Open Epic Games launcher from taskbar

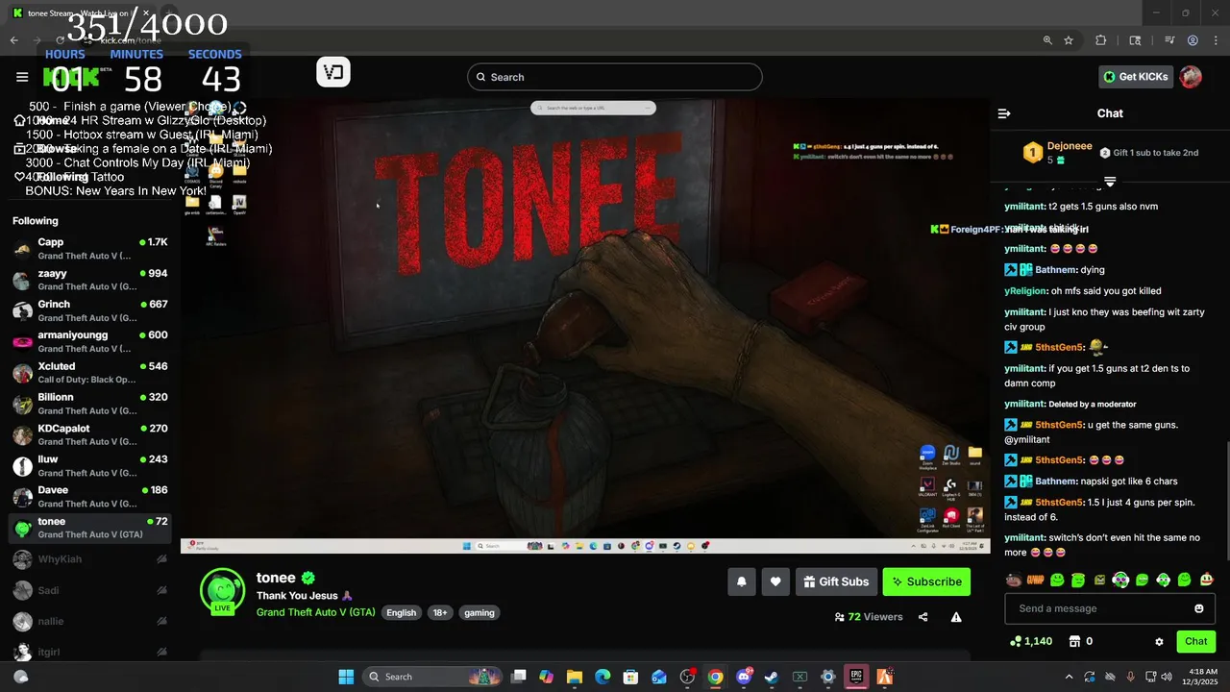click(x=855, y=677)
